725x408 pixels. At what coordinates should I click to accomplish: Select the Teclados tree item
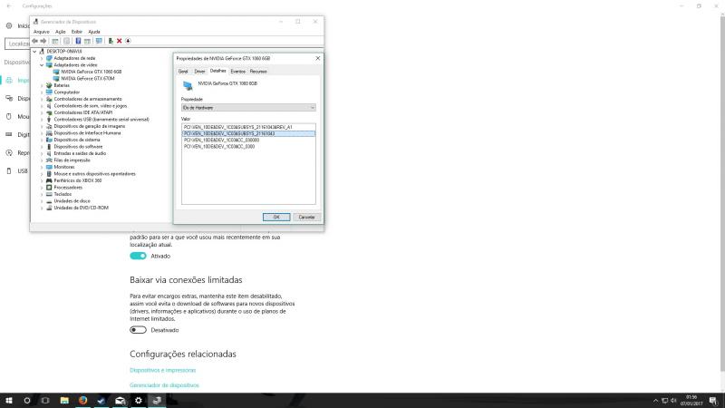63,194
